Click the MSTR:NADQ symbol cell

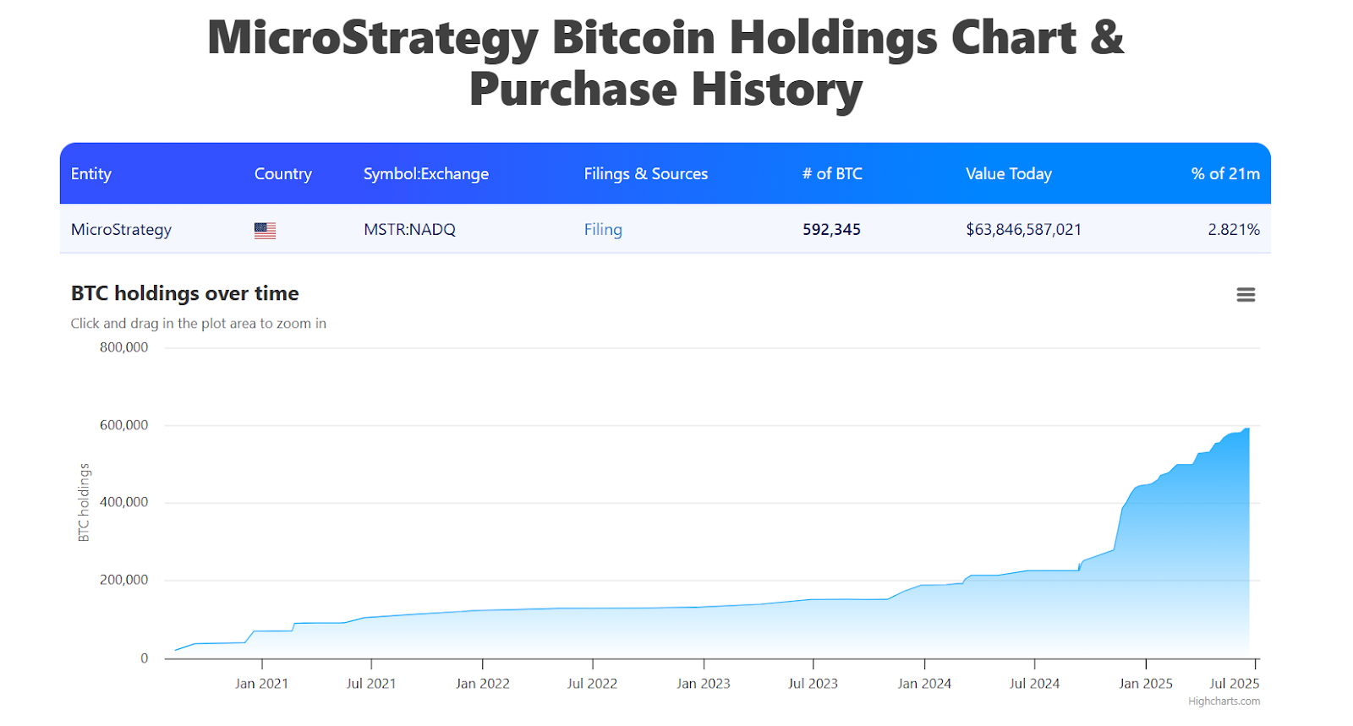[x=409, y=230]
